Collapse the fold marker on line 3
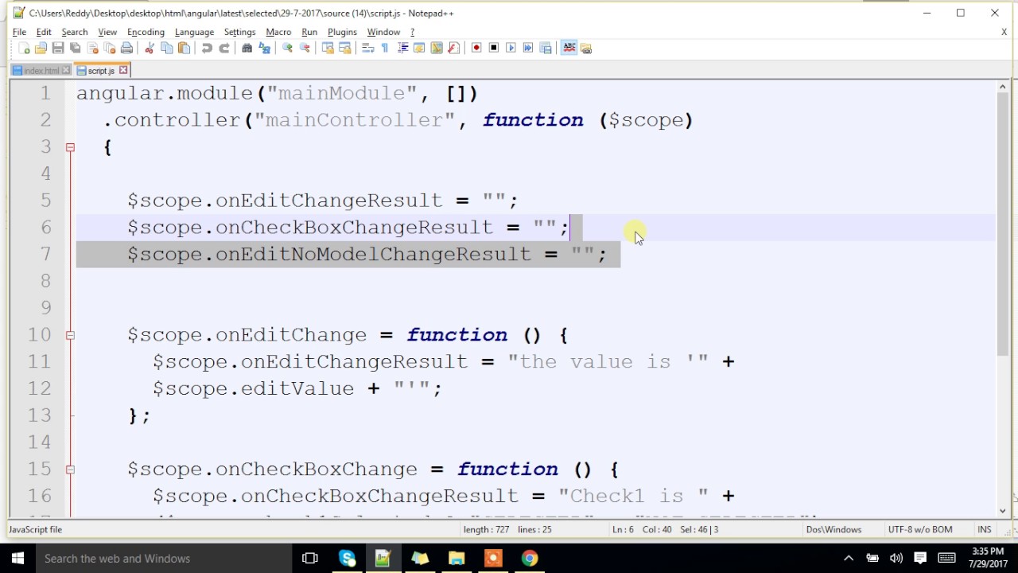This screenshot has width=1018, height=573. (x=70, y=146)
